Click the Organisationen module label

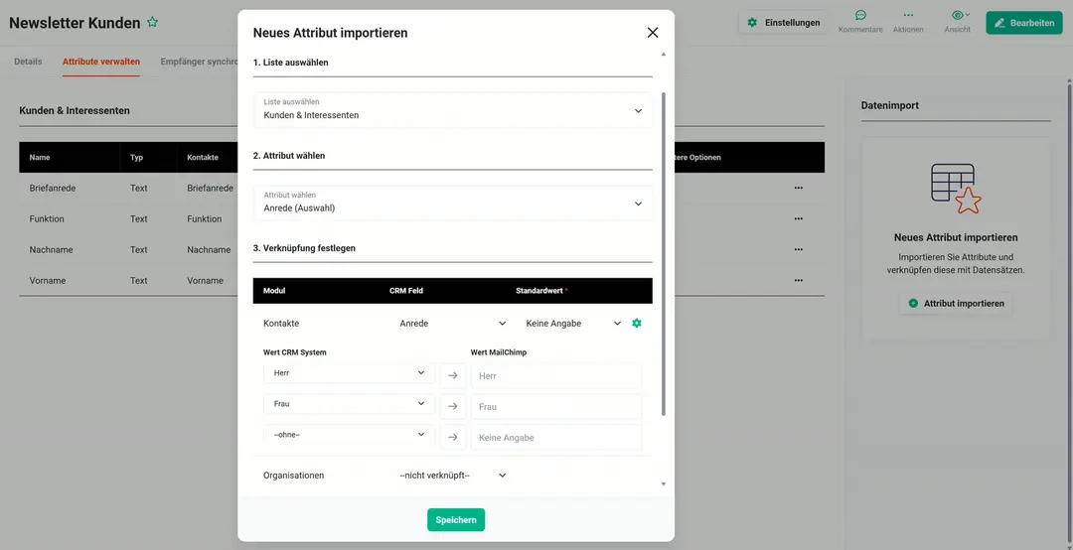(x=293, y=475)
